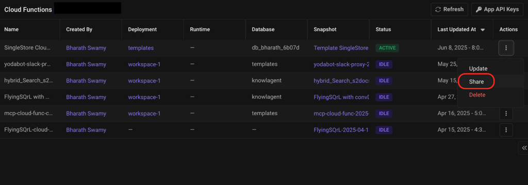Image resolution: width=528 pixels, height=185 pixels.
Task: Open hybrid_Search_s2docs snapshot link
Action: (341, 81)
